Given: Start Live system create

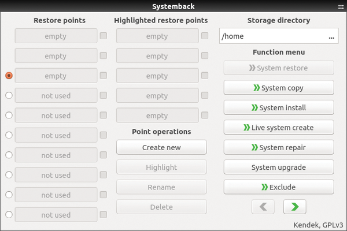Looking at the screenshot, I should pyautogui.click(x=279, y=128).
